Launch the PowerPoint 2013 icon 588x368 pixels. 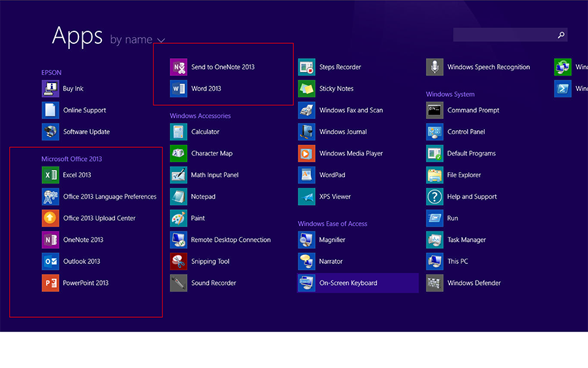(x=50, y=283)
